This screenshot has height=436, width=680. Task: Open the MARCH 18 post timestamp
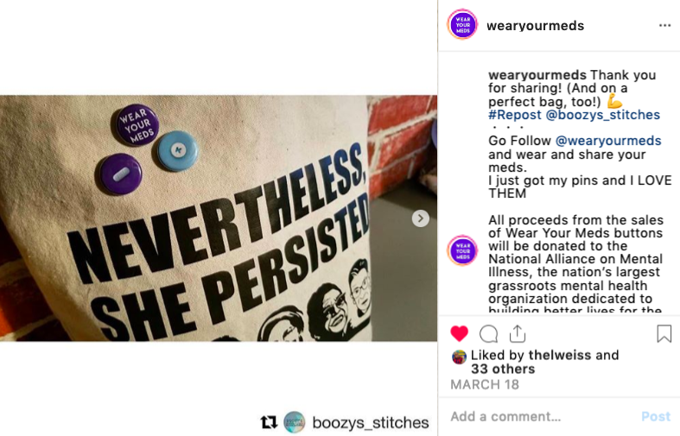[485, 385]
